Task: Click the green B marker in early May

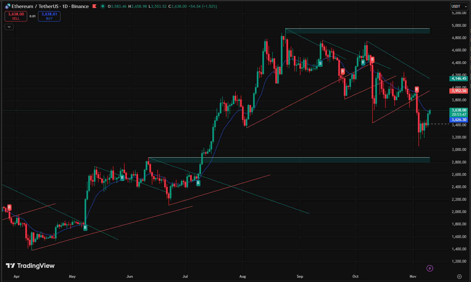Action: pyautogui.click(x=85, y=228)
